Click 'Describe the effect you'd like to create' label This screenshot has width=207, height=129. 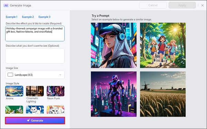[x=34, y=23]
